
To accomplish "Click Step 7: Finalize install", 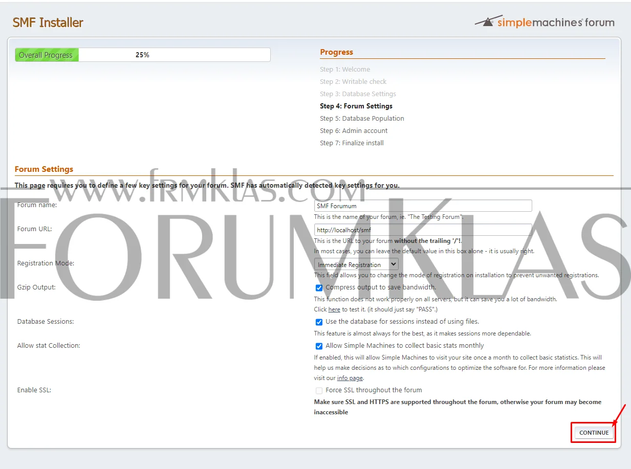I will [352, 143].
